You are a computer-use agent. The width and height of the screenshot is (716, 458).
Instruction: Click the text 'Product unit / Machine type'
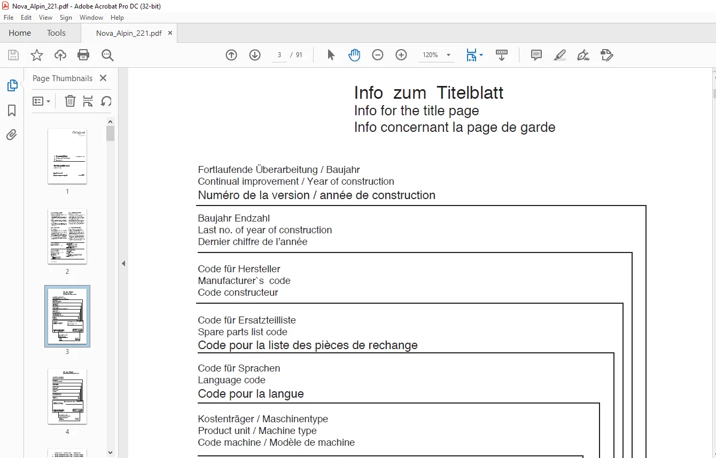257,431
